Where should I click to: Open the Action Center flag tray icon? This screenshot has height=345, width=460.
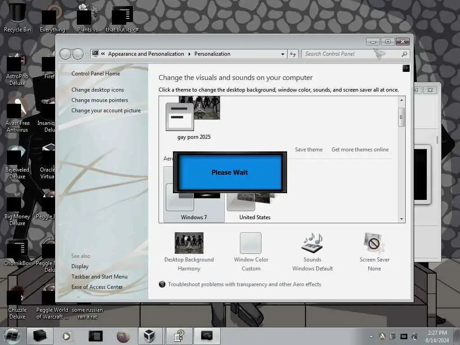click(393, 336)
